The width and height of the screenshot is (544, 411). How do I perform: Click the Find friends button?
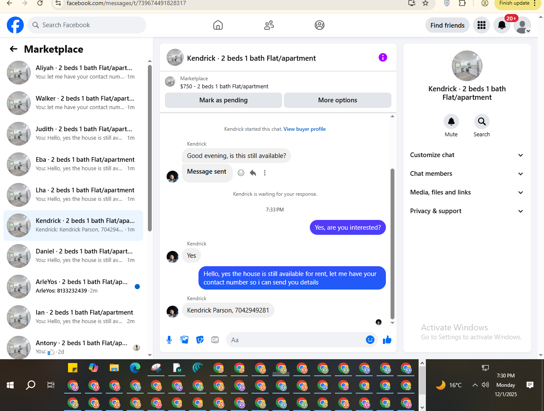coord(448,25)
